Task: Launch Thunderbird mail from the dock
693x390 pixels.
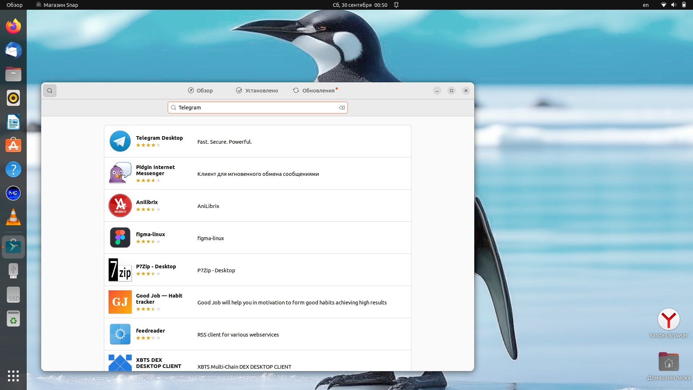Action: point(13,50)
